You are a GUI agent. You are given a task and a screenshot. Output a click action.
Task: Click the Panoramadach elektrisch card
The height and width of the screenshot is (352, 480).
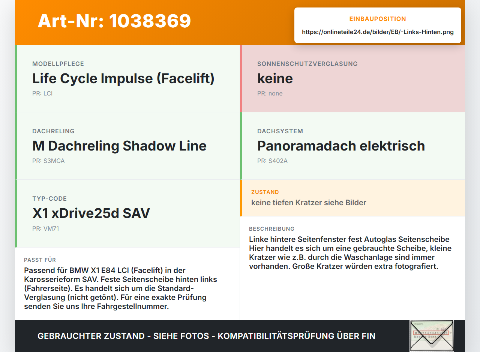(352, 146)
